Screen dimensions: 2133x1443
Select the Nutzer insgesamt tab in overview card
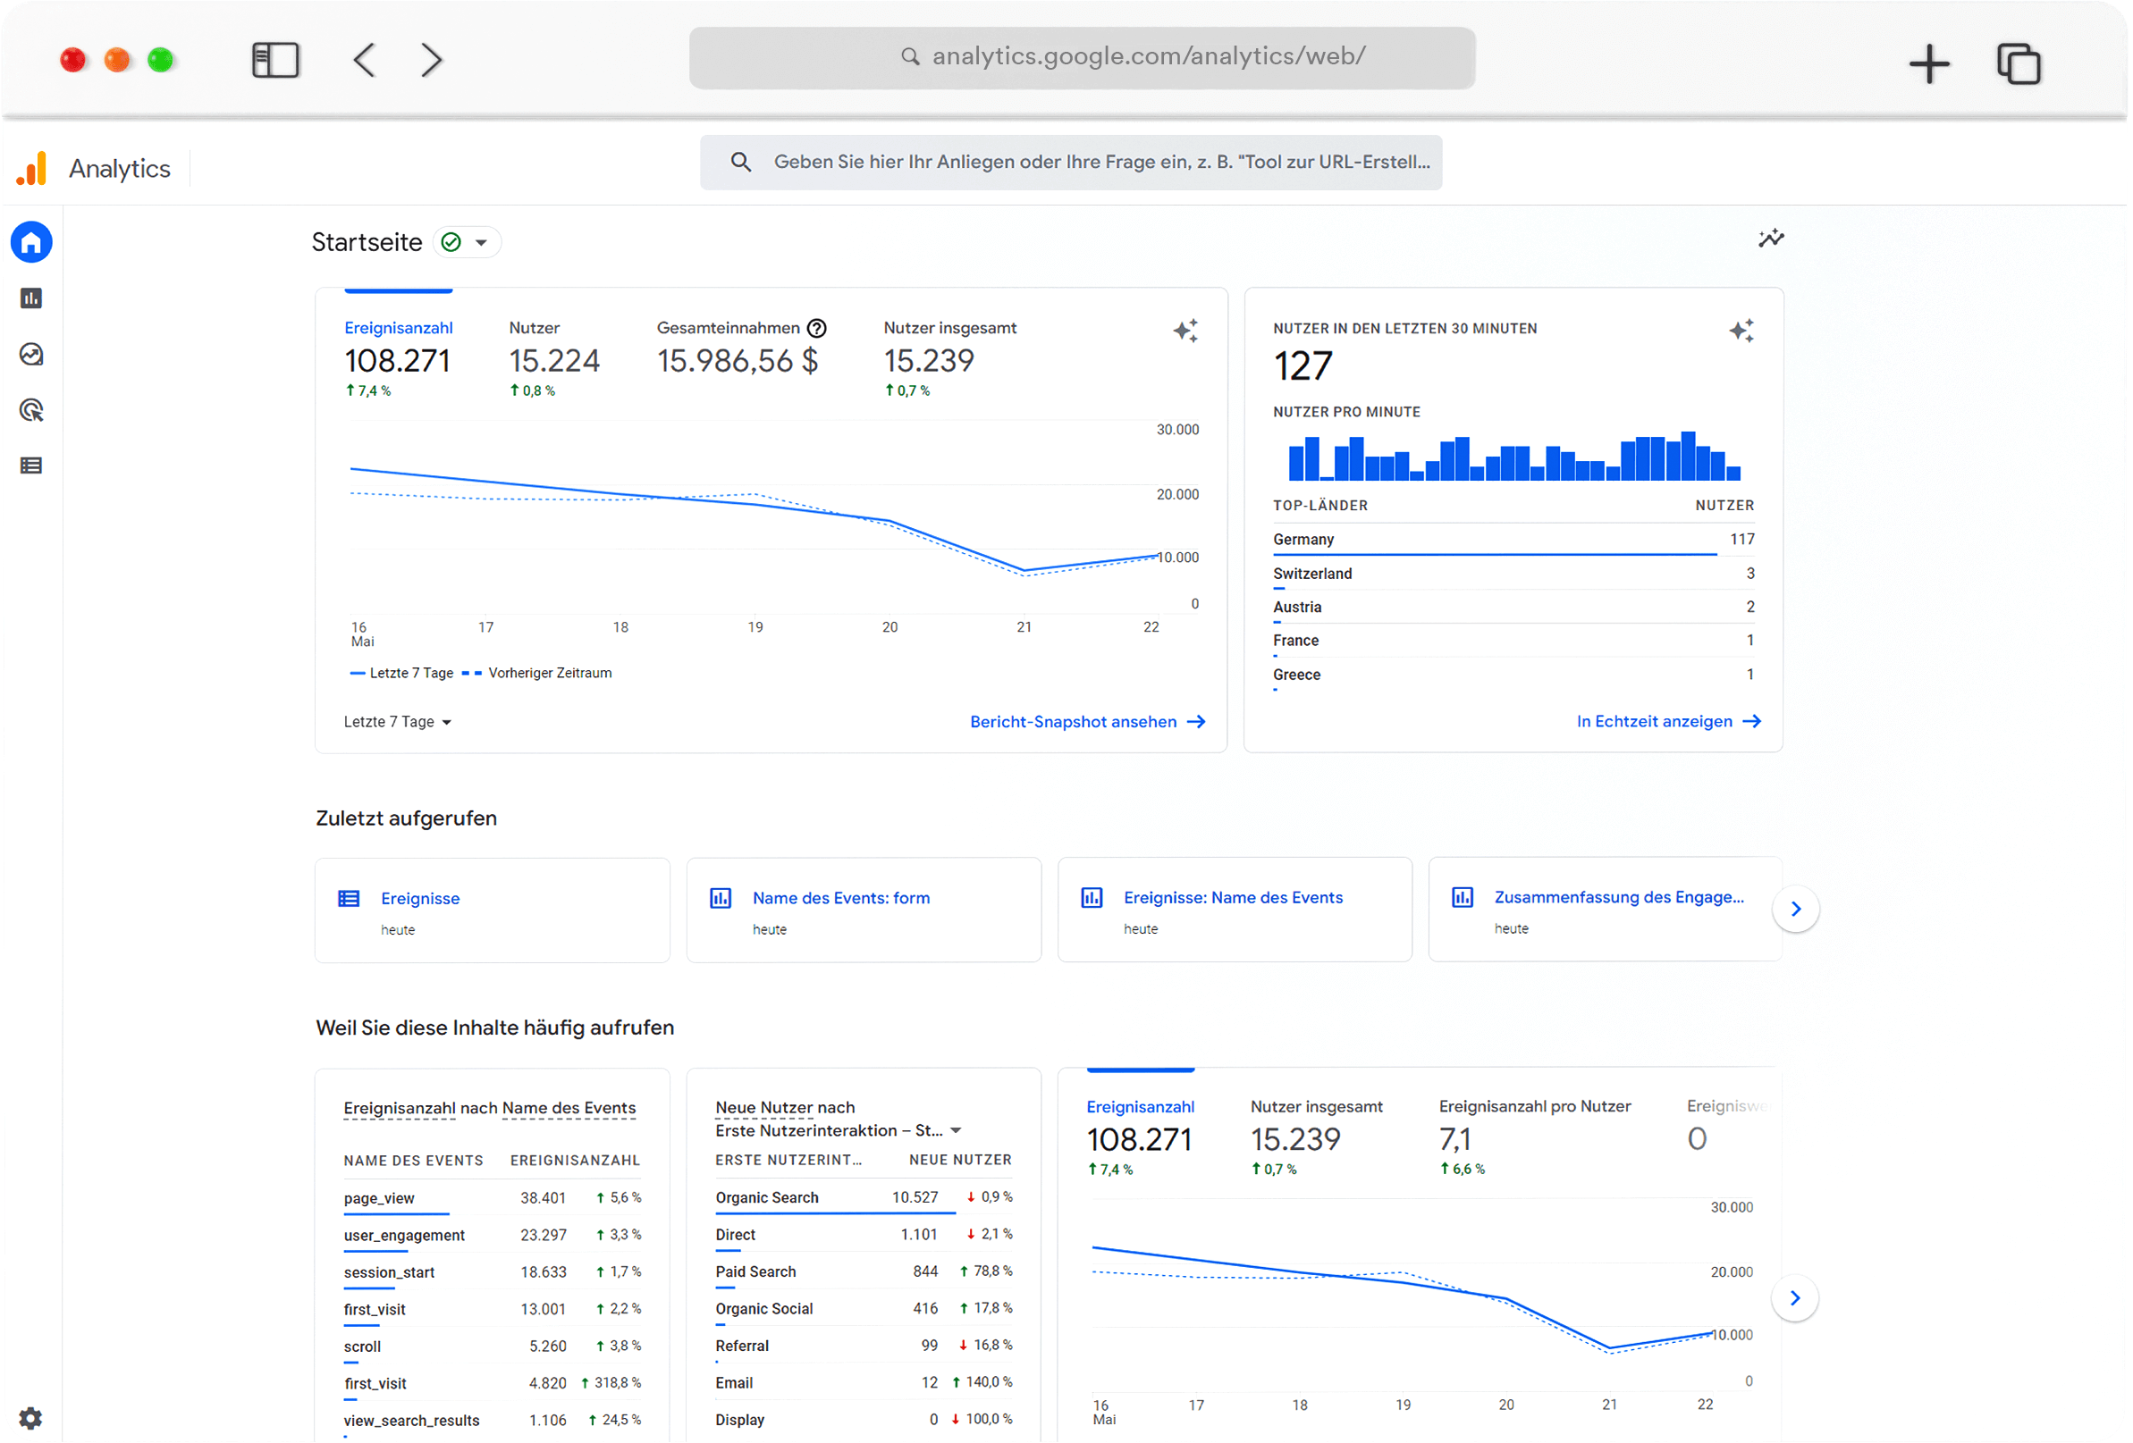(x=950, y=358)
